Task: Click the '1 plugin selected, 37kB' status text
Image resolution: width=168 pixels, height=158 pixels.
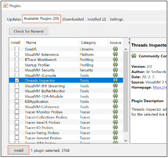Action: coord(50,150)
